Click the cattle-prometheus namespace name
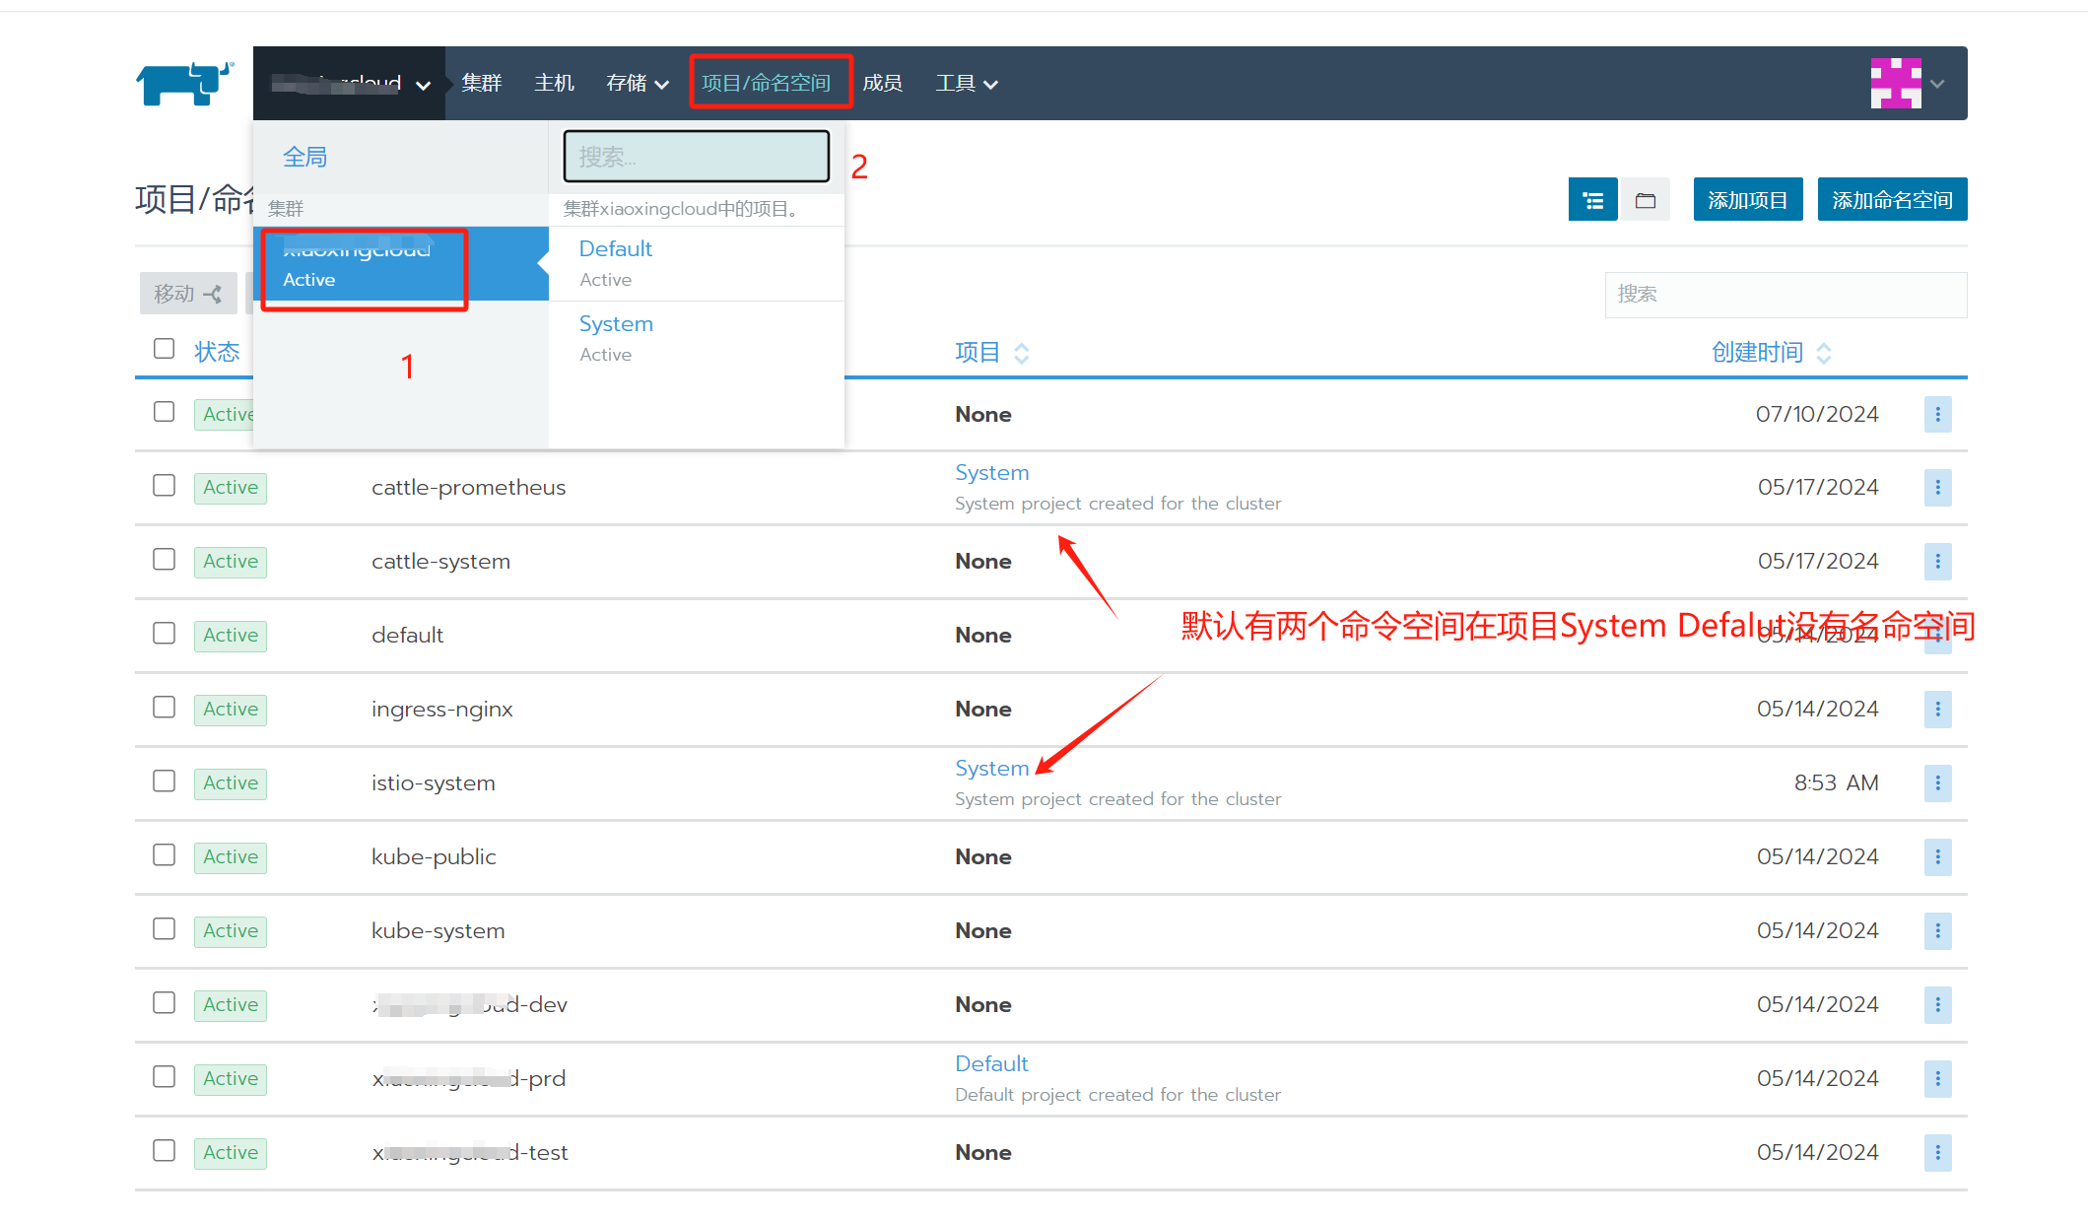This screenshot has height=1222, width=2088. click(x=468, y=488)
